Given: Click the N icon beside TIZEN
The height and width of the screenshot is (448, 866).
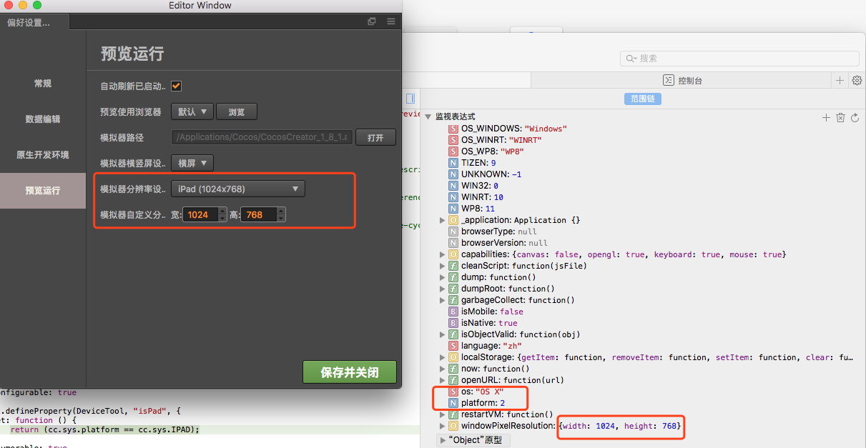Looking at the screenshot, I should point(453,163).
